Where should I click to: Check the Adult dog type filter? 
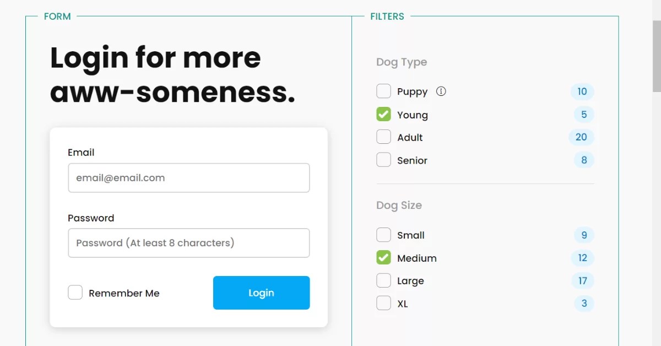click(383, 137)
